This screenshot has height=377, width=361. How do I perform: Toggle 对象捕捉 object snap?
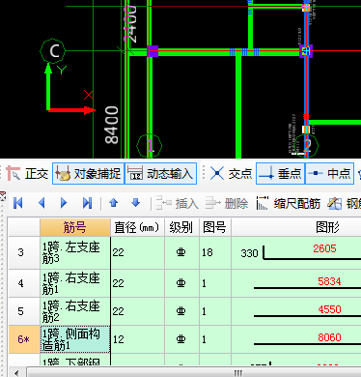(88, 174)
